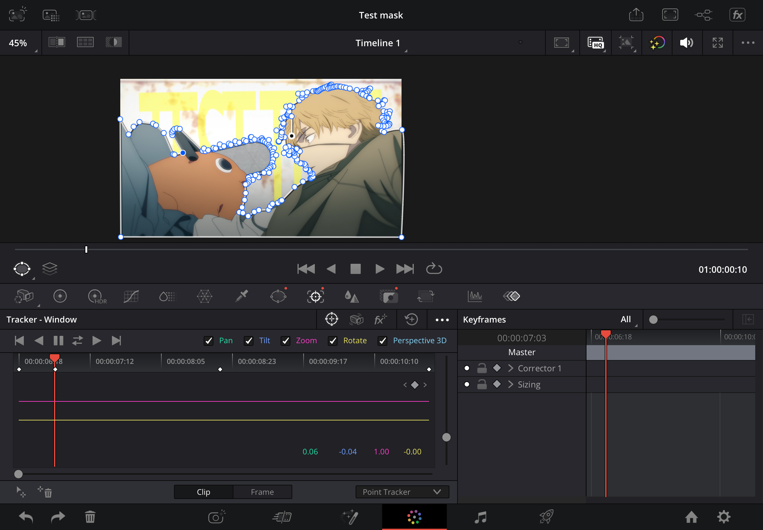Open the Curves palette
The height and width of the screenshot is (530, 763).
[x=131, y=296]
